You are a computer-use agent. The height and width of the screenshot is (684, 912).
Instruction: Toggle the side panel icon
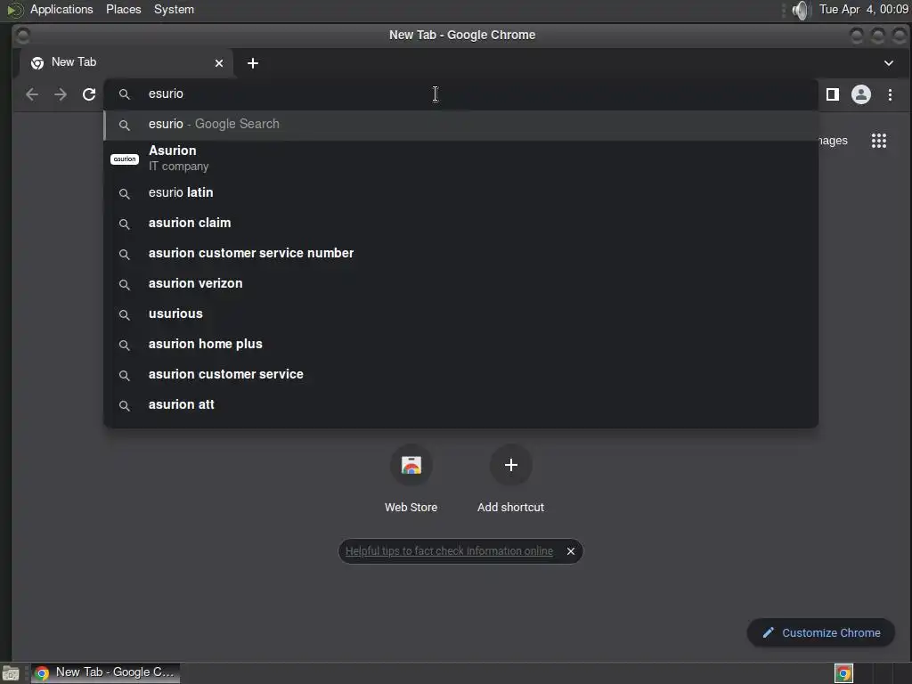(x=833, y=94)
